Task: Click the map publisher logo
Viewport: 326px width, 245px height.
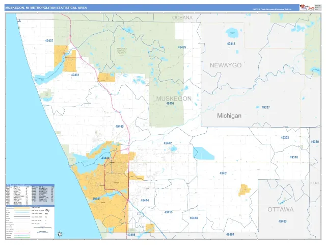Action: (307, 7)
